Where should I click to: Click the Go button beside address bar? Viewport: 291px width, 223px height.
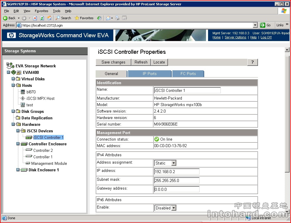point(265,25)
